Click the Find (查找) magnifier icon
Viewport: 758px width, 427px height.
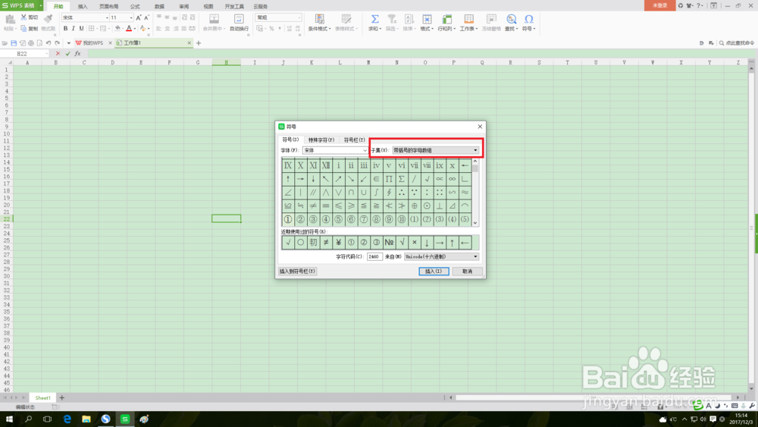511,20
